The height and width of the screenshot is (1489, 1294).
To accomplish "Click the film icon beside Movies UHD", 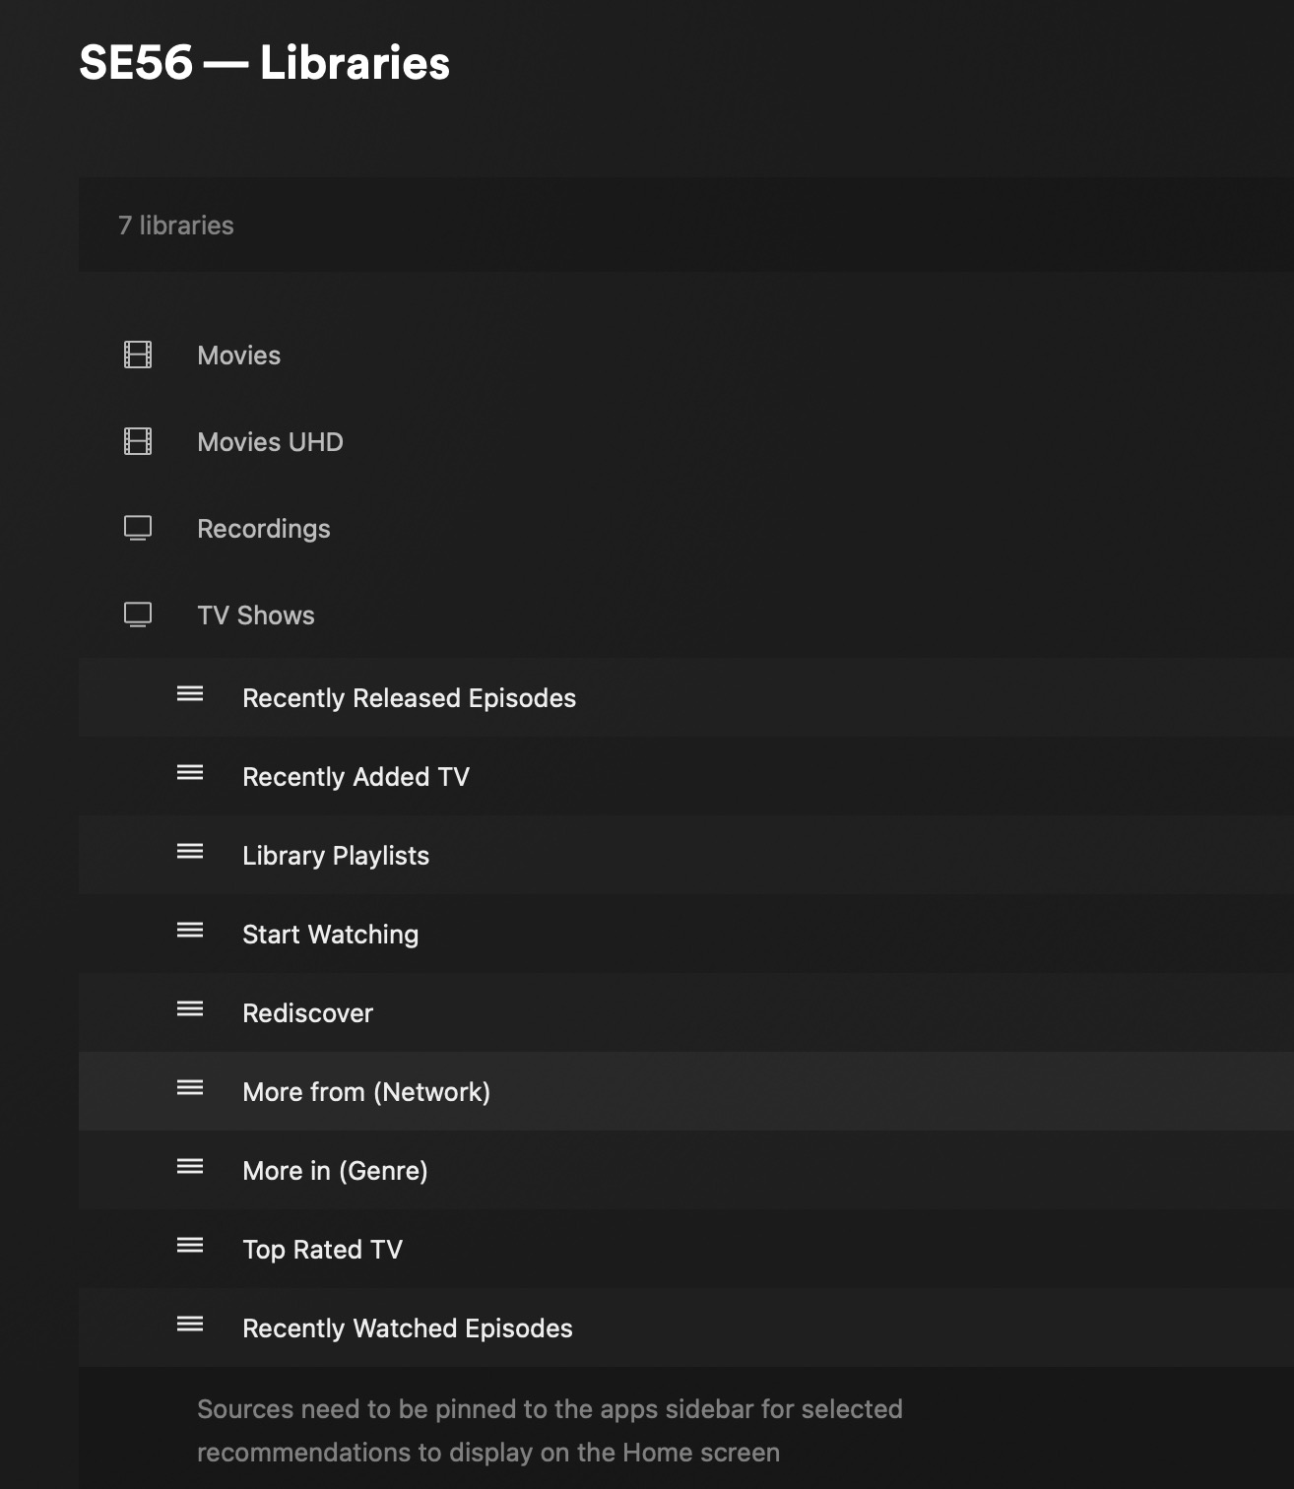I will click(138, 441).
